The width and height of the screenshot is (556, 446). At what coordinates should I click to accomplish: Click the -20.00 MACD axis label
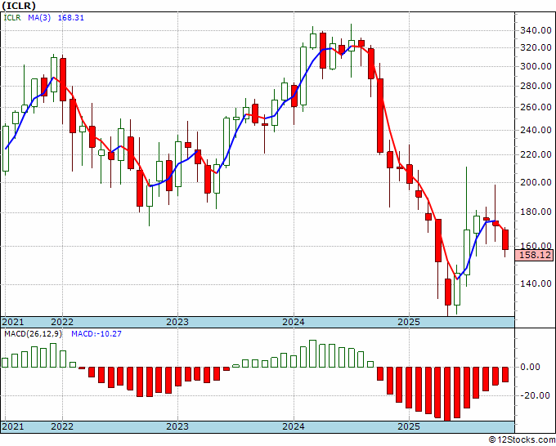[536, 395]
